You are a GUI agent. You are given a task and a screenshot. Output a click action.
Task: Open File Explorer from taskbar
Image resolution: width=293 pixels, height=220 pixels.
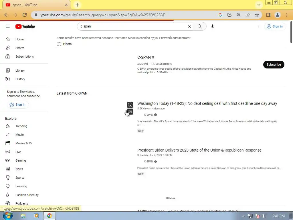[23, 216]
